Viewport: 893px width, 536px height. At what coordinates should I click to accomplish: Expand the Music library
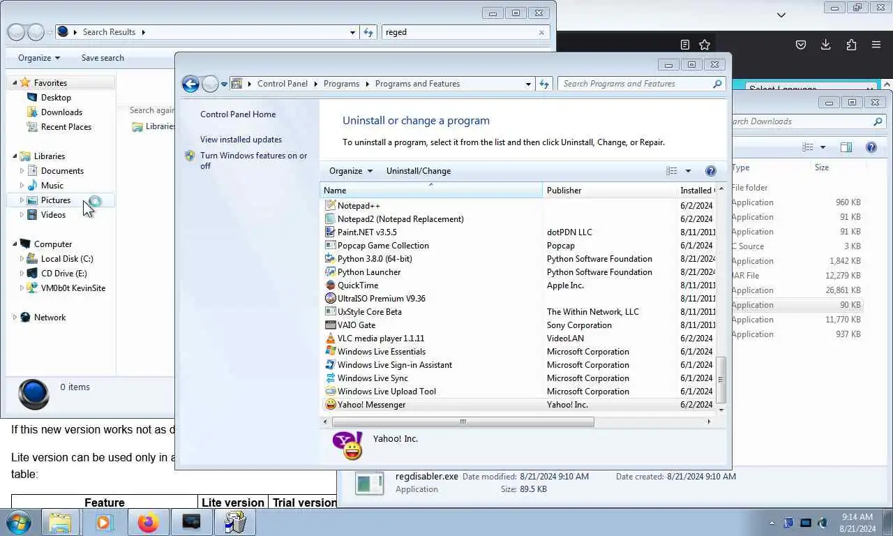coord(22,186)
